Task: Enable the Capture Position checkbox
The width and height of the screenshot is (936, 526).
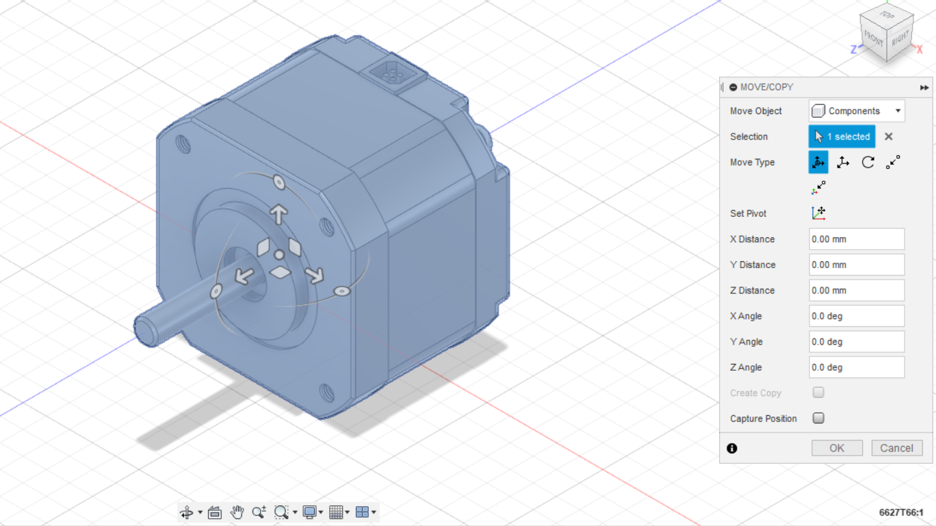Action: click(x=818, y=418)
